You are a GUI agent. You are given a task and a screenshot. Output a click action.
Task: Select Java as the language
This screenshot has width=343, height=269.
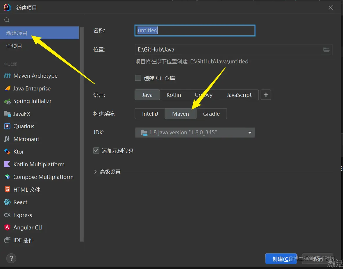147,95
